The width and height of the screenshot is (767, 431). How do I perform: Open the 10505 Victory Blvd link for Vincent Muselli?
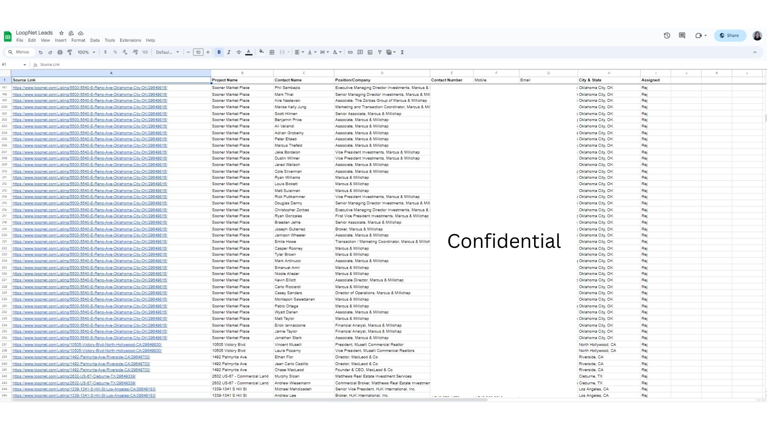pyautogui.click(x=87, y=344)
